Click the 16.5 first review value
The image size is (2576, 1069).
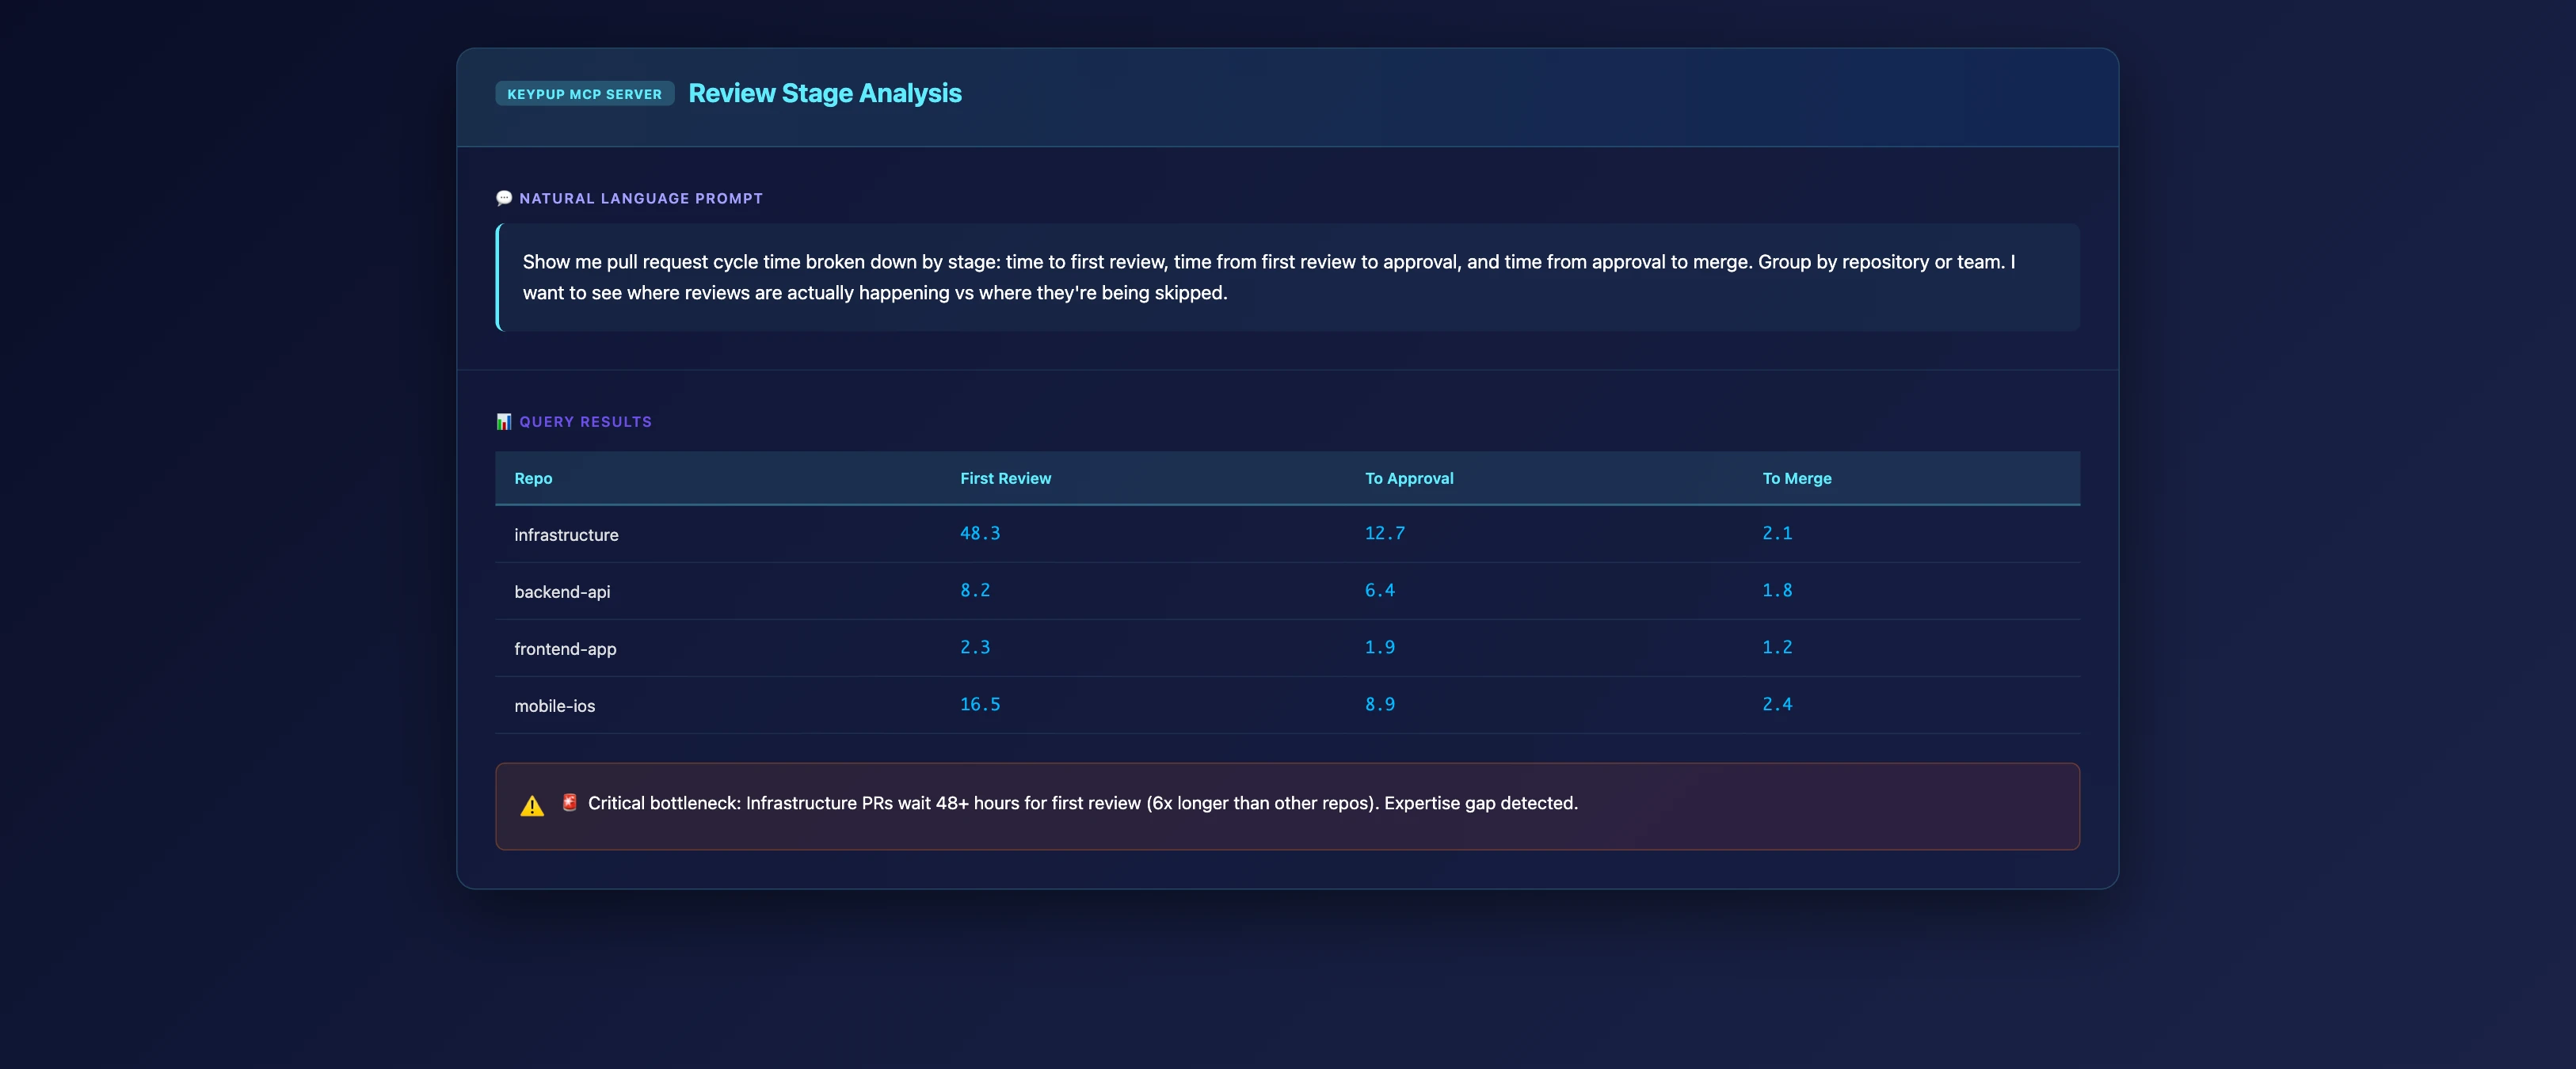click(x=980, y=704)
